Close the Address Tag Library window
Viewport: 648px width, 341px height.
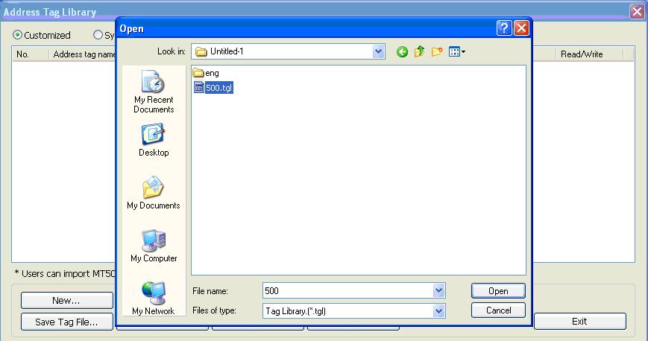[x=637, y=12]
